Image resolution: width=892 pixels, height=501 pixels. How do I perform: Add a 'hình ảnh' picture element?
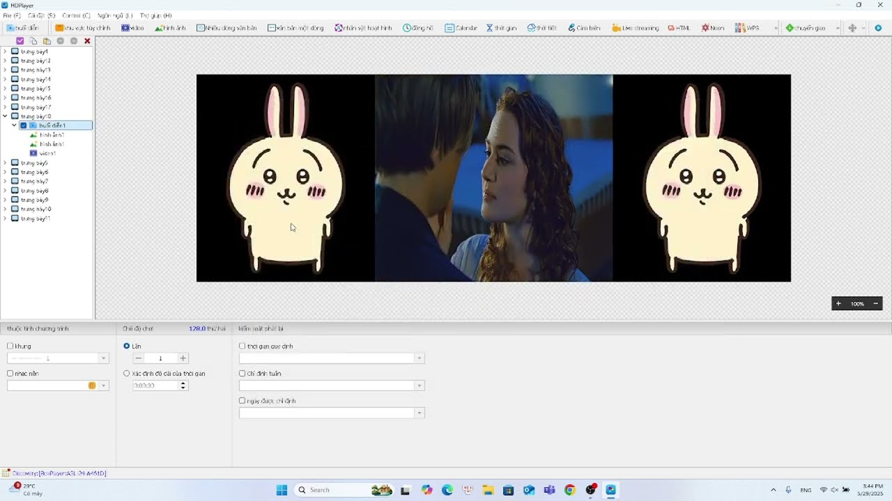[x=170, y=28]
